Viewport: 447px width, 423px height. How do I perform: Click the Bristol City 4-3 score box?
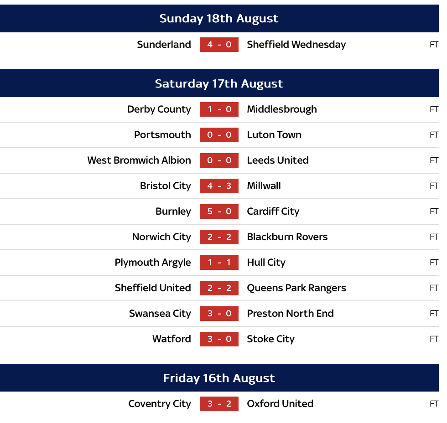pos(219,186)
